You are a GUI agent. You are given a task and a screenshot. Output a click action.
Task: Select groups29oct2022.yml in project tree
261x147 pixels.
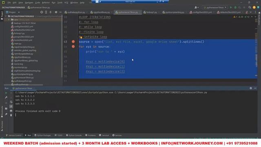pos(24,37)
